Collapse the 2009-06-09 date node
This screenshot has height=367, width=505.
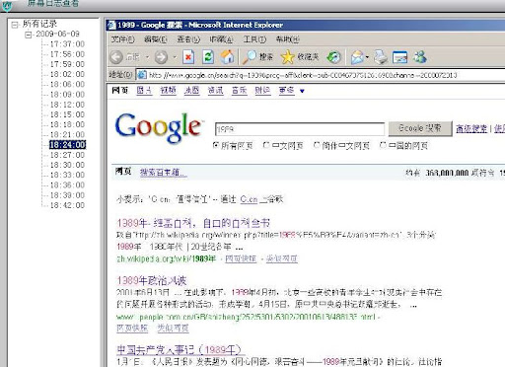point(29,35)
